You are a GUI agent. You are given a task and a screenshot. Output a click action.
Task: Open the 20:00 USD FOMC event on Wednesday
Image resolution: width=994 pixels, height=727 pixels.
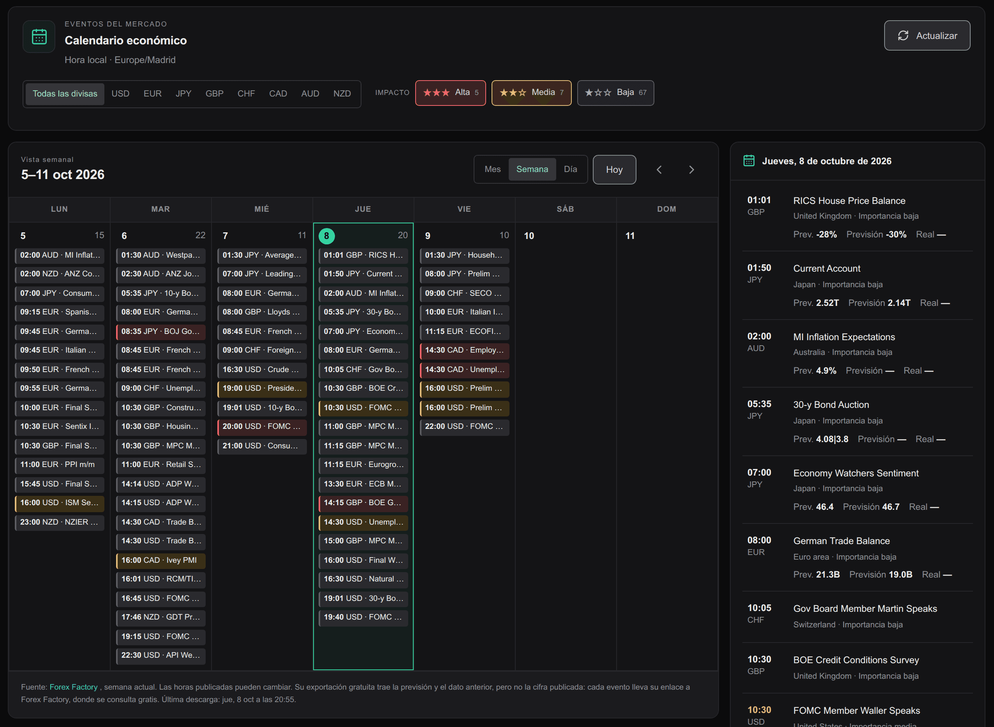coord(262,427)
